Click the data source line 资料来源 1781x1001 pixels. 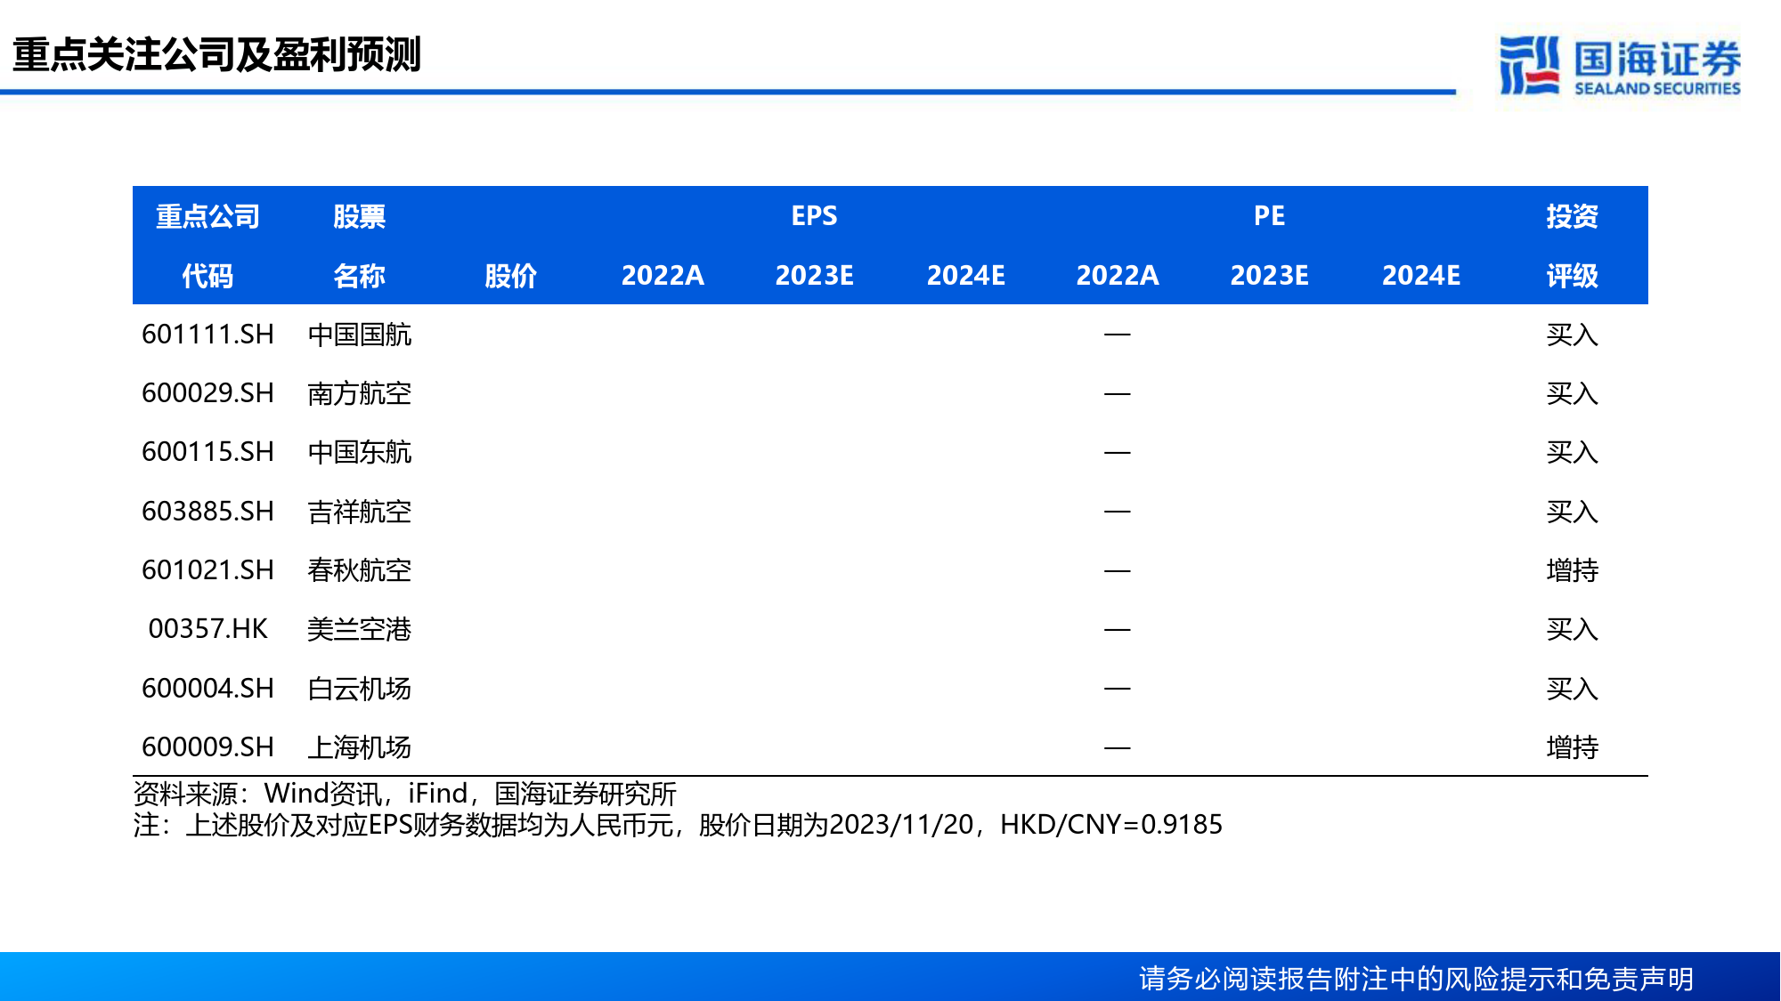(404, 794)
